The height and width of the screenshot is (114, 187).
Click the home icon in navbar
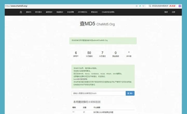coord(21,12)
